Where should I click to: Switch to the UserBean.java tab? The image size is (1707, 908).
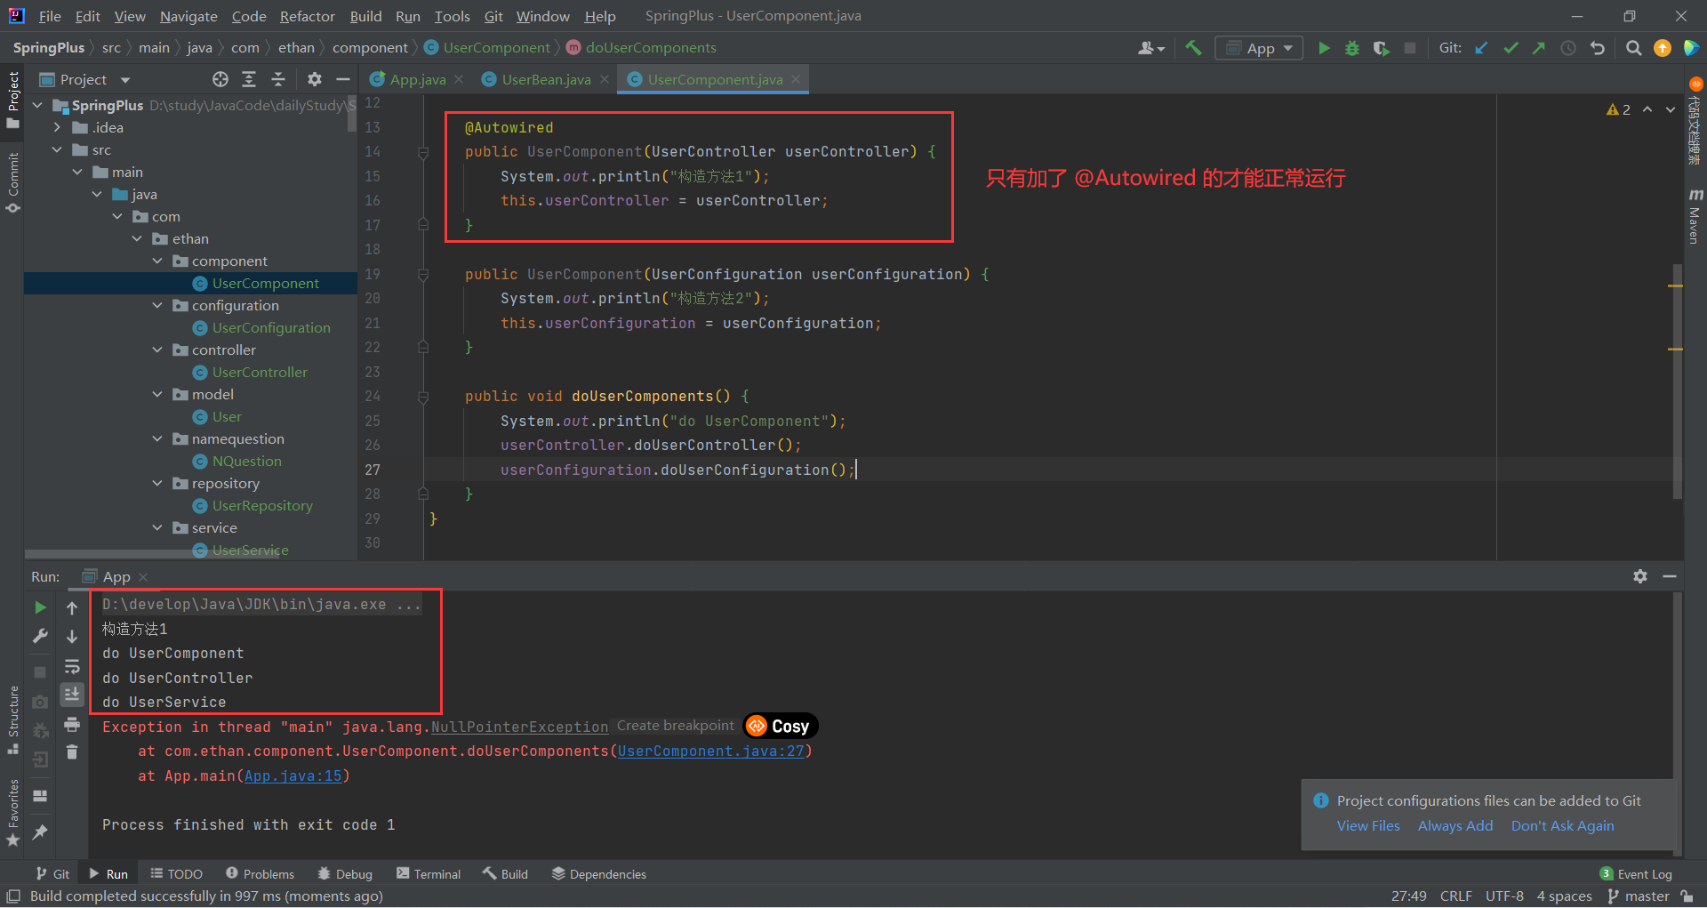545,79
